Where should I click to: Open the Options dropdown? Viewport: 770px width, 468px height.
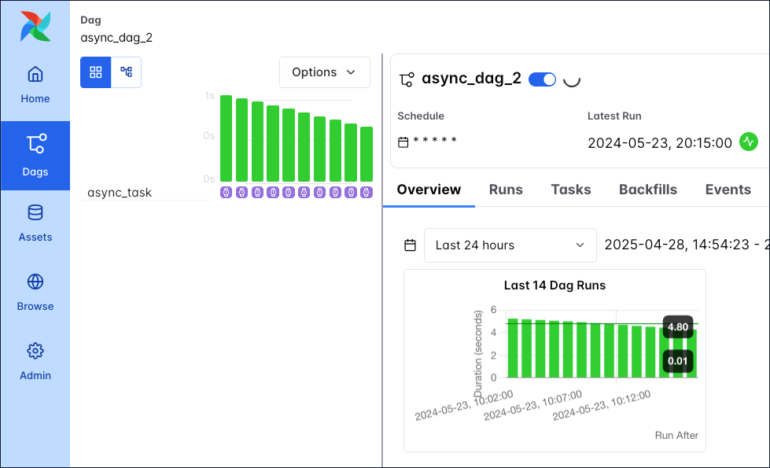[324, 72]
